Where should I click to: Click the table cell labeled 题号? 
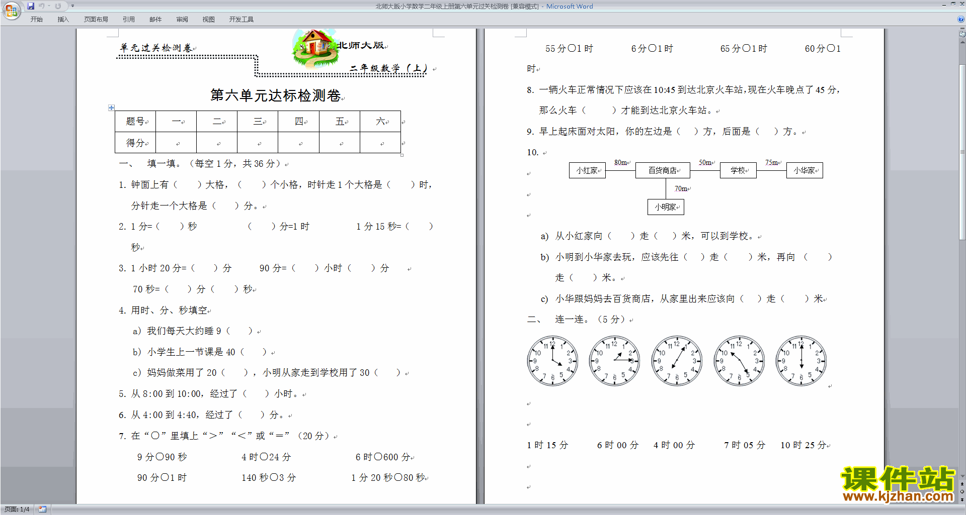pos(135,121)
